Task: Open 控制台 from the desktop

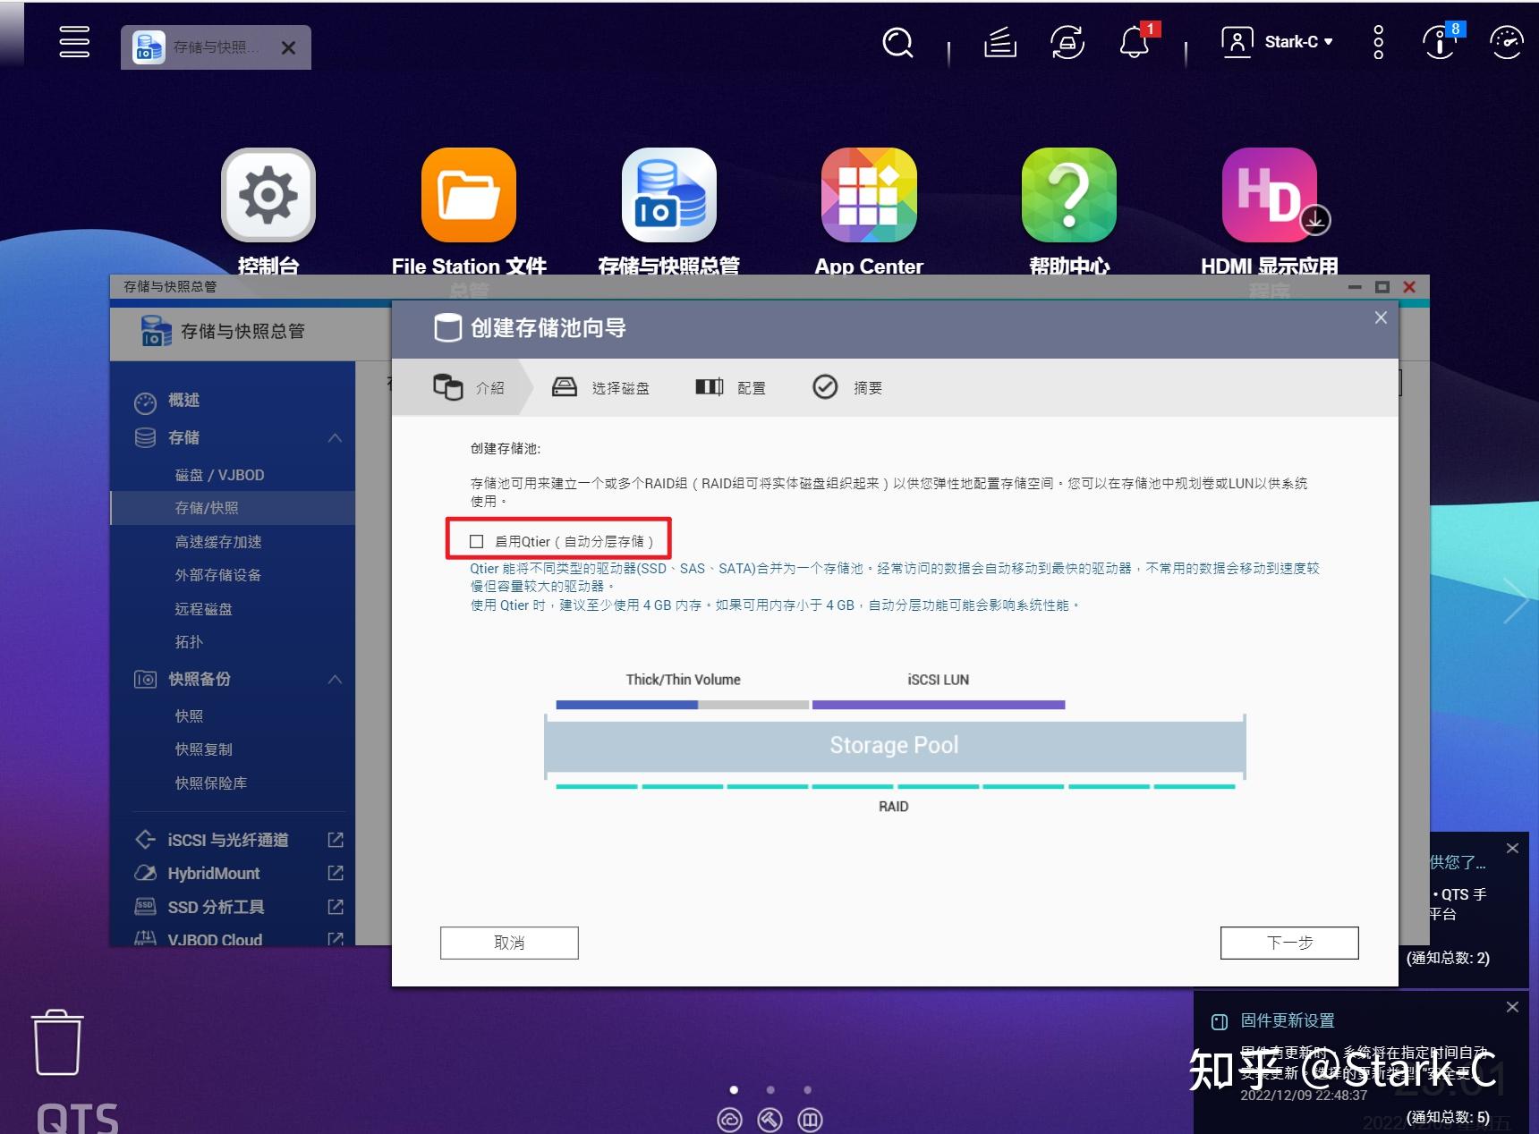Action: pyautogui.click(x=268, y=194)
